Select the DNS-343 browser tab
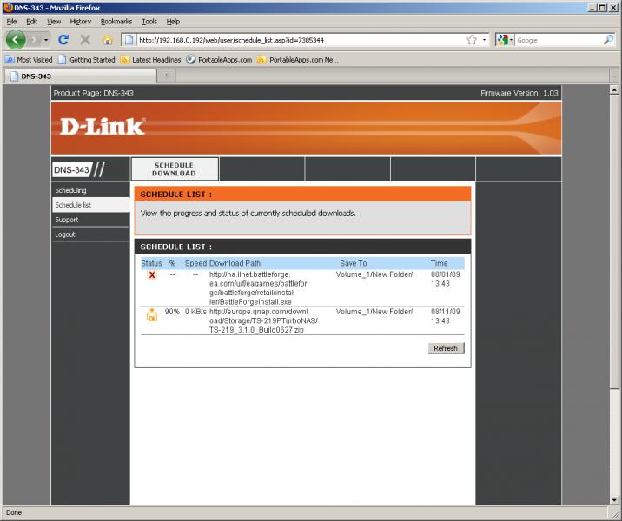The height and width of the screenshot is (521, 622). tap(80, 76)
